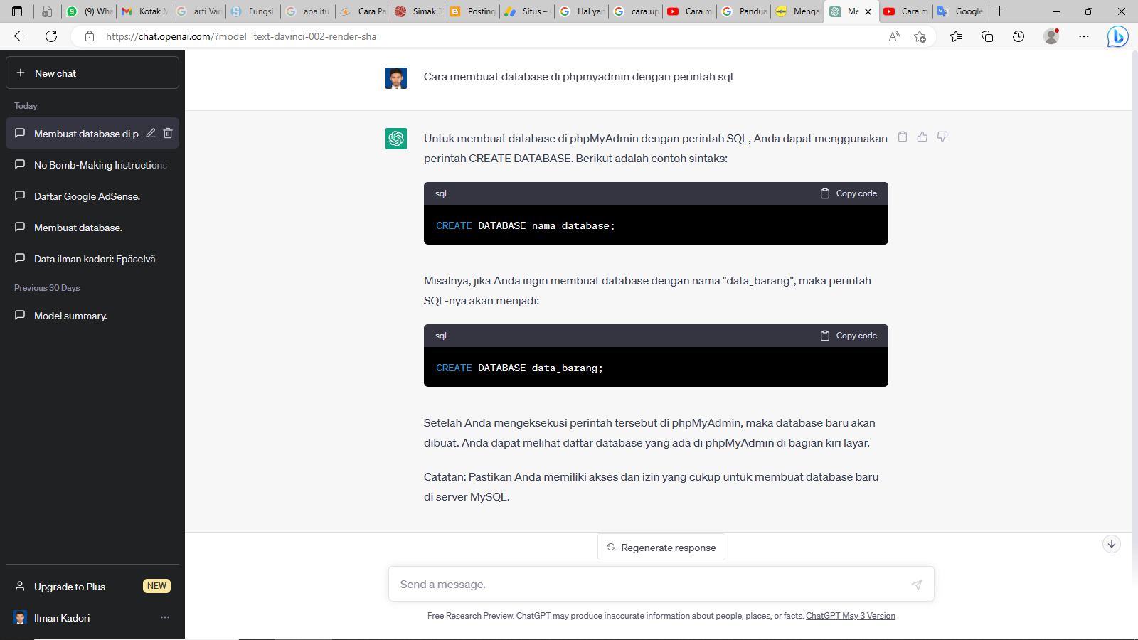Switch to the Google Translate tab
The image size is (1138, 640).
pyautogui.click(x=960, y=11)
